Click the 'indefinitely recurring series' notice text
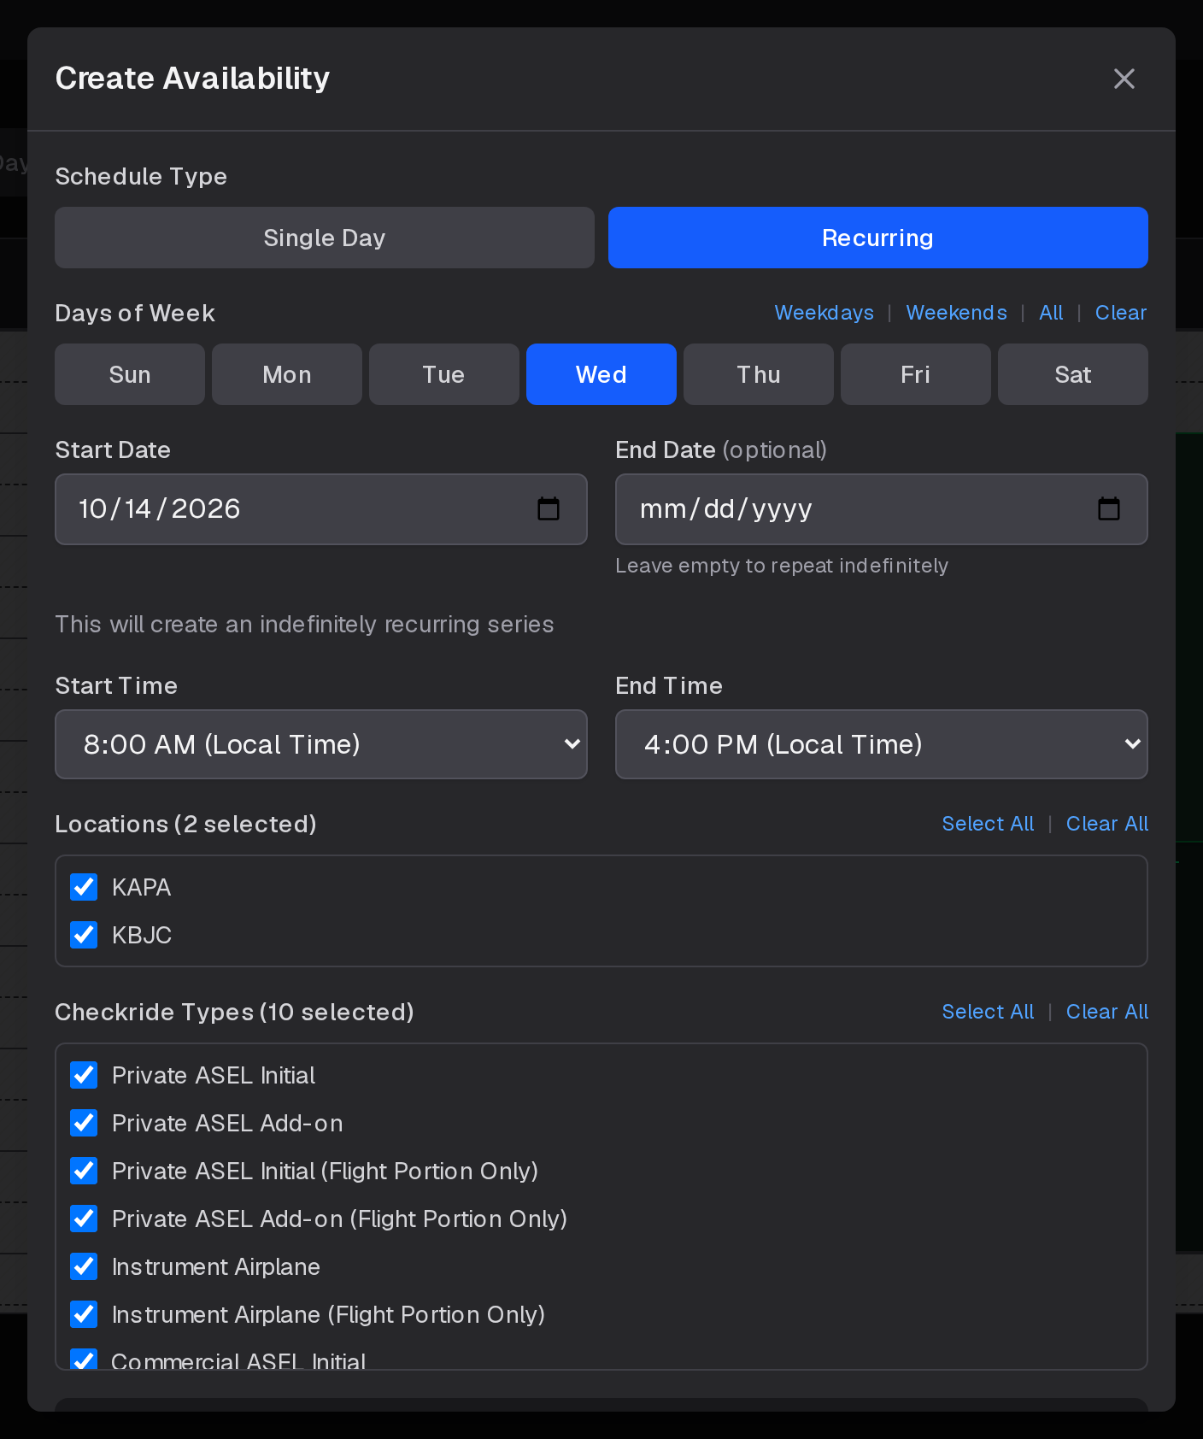1203x1439 pixels. tap(304, 625)
